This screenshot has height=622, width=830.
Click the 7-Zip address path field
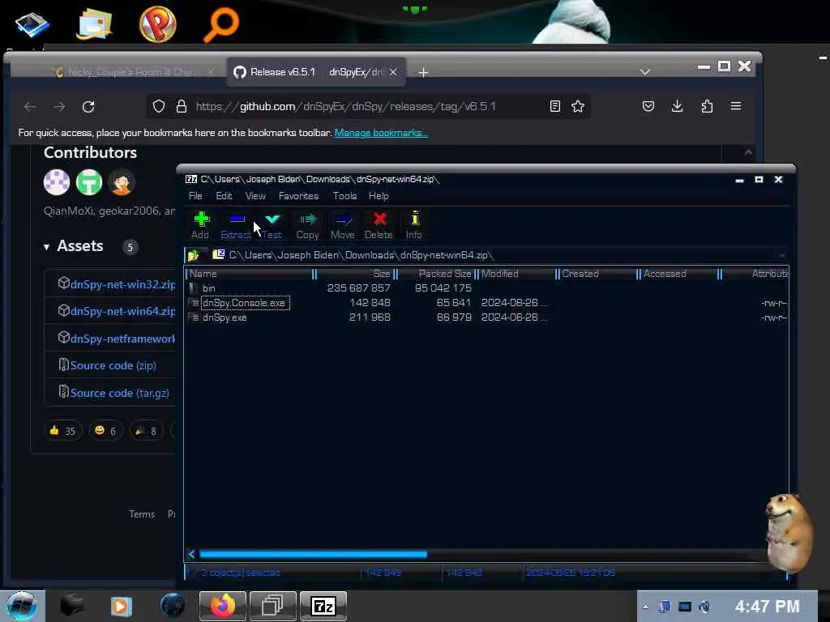[492, 255]
